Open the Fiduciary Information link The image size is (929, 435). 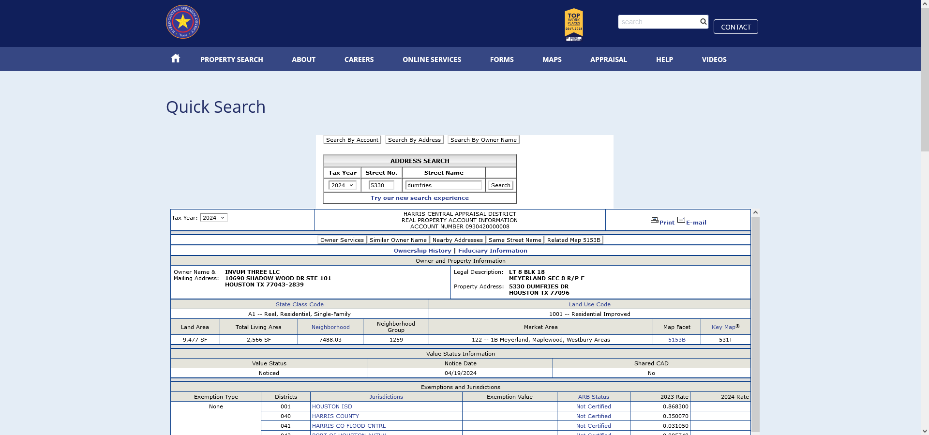[493, 251]
